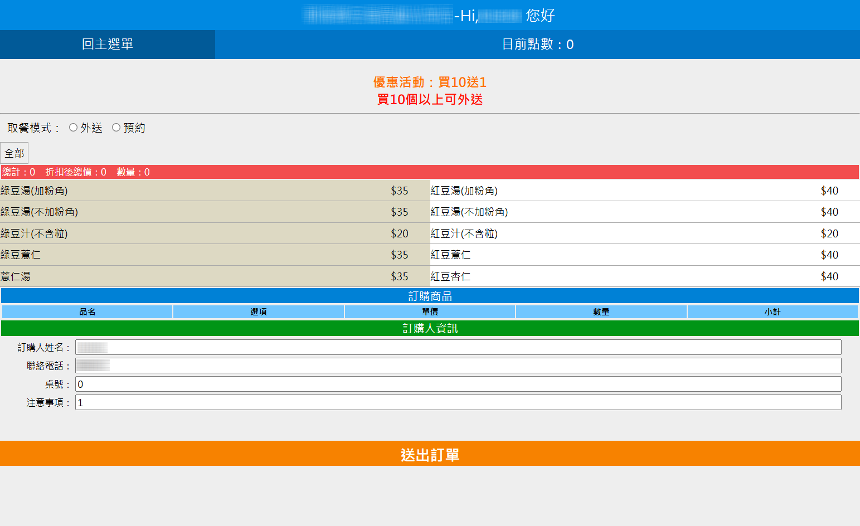Click the 選項 column header
Viewport: 860px width, 526px height.
[259, 312]
